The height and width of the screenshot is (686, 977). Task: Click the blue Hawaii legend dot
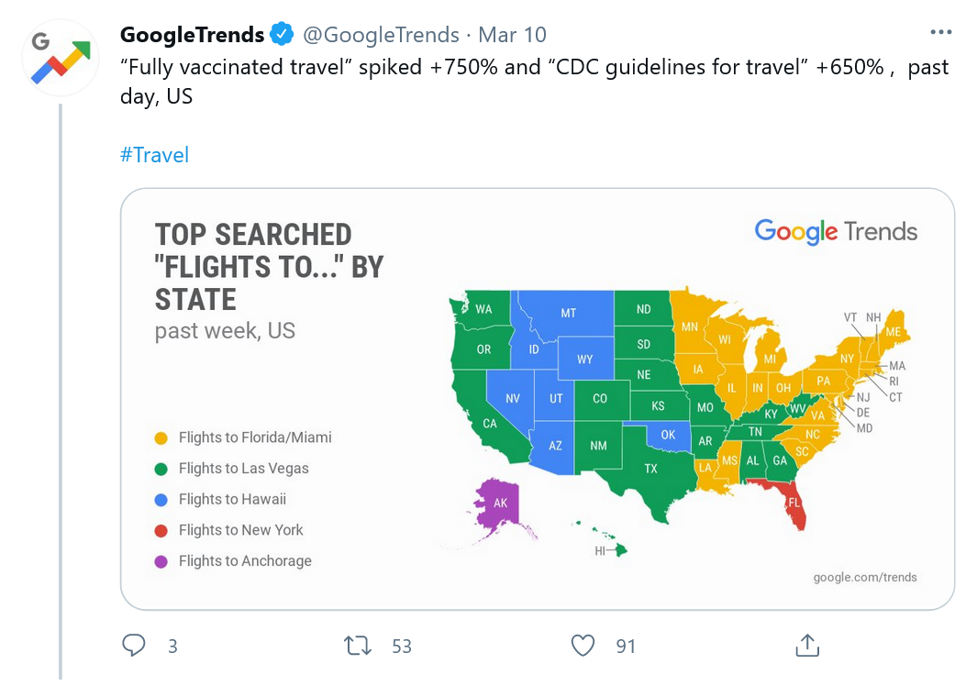161,500
